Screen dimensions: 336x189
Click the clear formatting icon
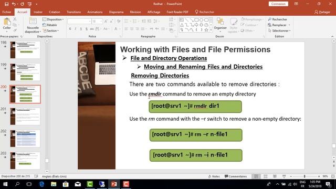tap(119, 21)
